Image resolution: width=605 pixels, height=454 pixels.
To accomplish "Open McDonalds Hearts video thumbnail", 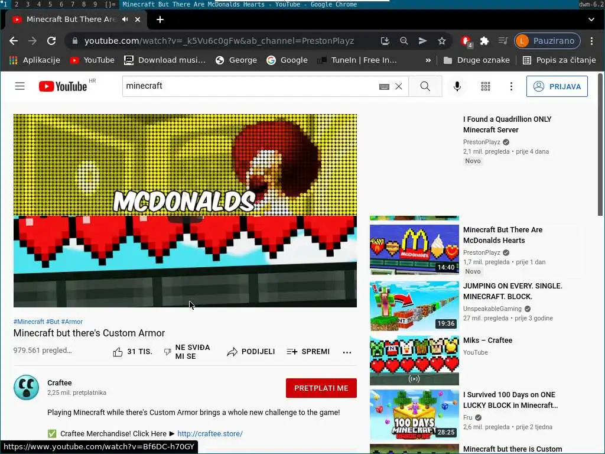I will pos(414,249).
